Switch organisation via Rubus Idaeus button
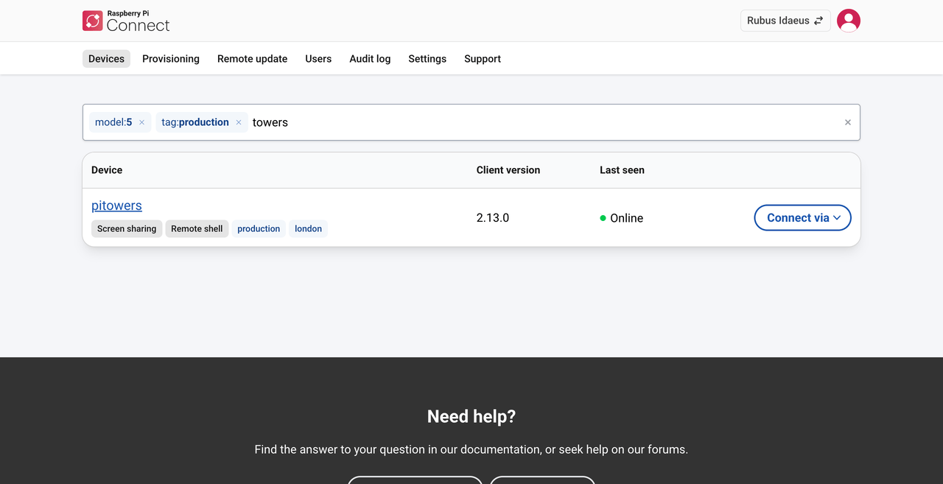Image resolution: width=943 pixels, height=484 pixels. [785, 21]
